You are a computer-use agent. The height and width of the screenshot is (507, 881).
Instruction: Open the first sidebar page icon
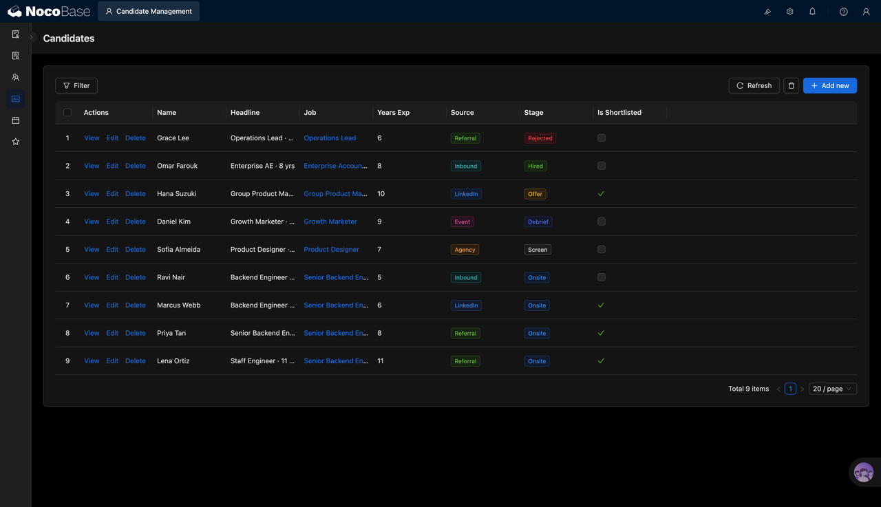pyautogui.click(x=15, y=34)
